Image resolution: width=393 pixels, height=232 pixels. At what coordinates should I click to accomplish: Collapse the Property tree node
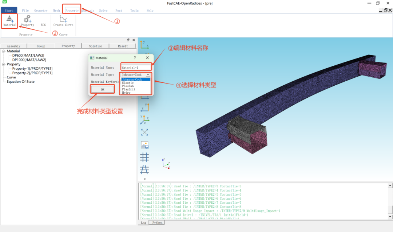[x=4, y=64]
